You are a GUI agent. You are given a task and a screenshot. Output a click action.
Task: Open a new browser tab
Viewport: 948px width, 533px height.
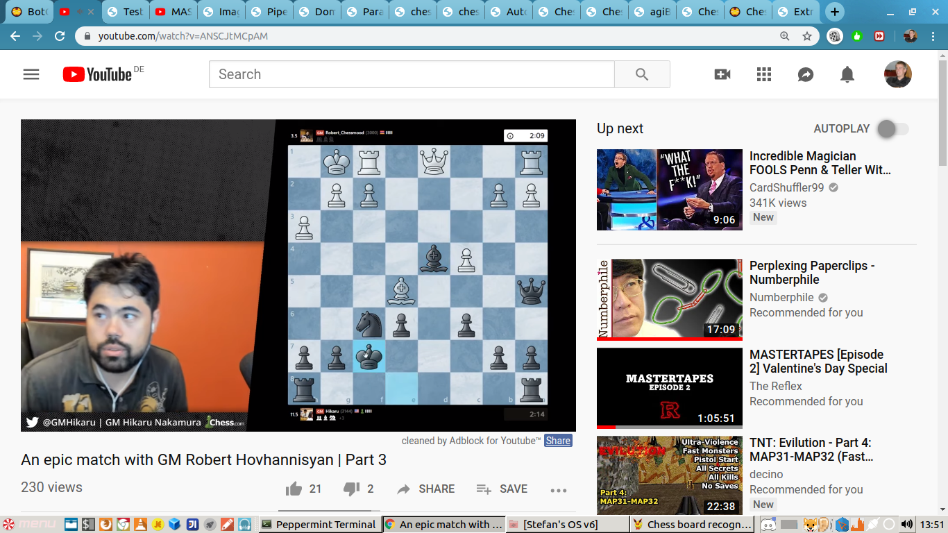(835, 12)
